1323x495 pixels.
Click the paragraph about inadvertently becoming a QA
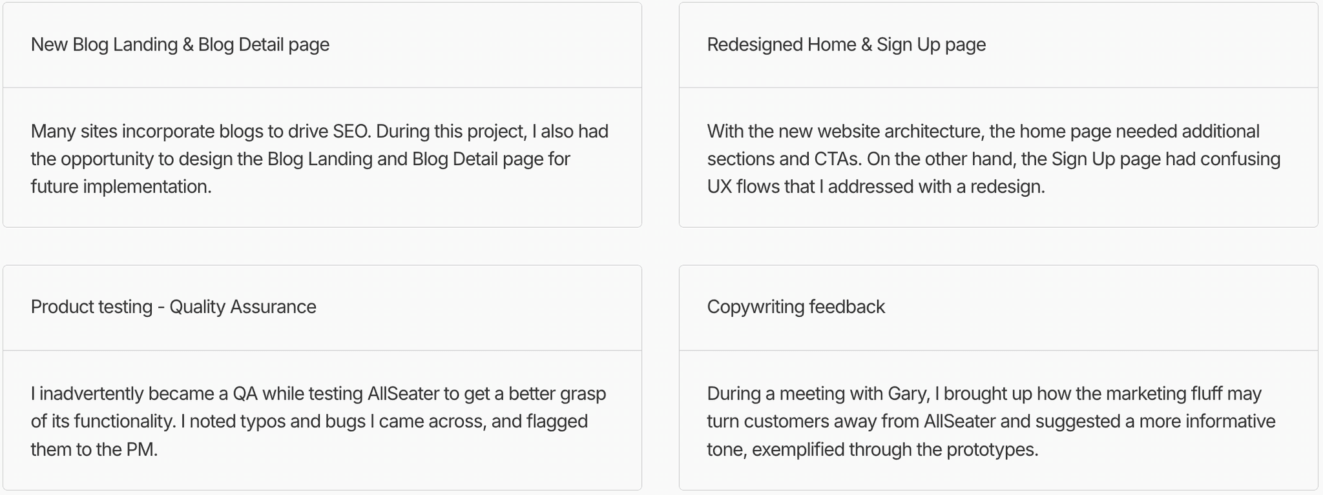click(x=318, y=421)
